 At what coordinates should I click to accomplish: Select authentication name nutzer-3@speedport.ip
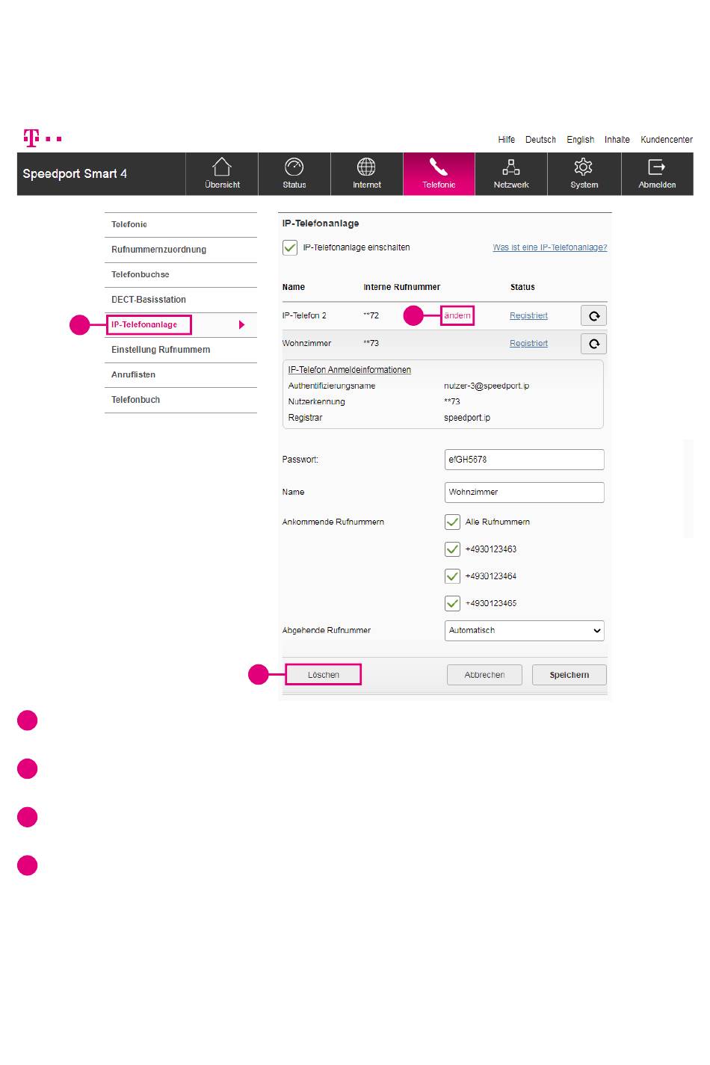[487, 386]
